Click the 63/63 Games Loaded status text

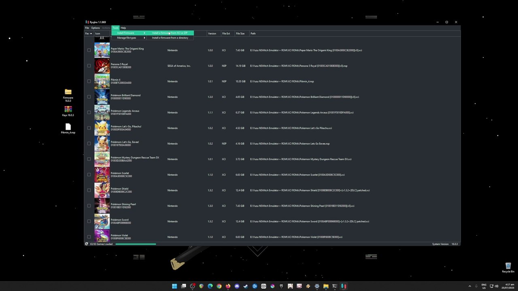click(101, 244)
